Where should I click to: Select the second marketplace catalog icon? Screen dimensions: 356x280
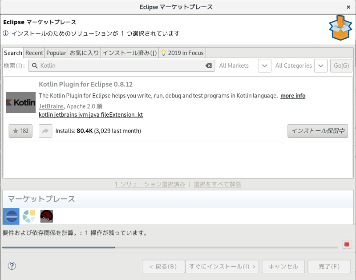click(x=29, y=216)
